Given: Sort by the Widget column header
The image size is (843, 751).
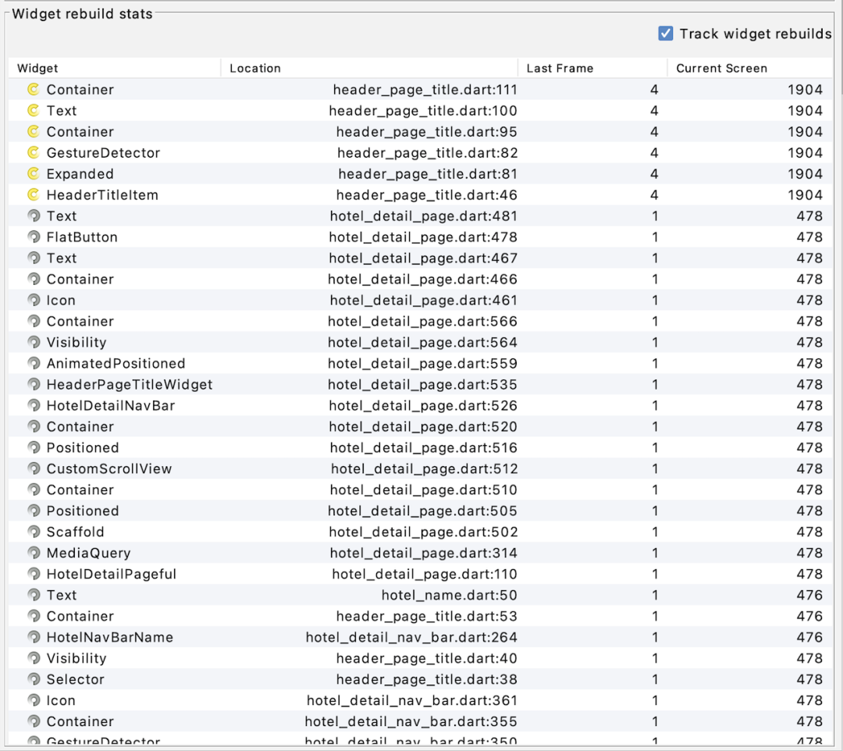Looking at the screenshot, I should click(x=37, y=68).
